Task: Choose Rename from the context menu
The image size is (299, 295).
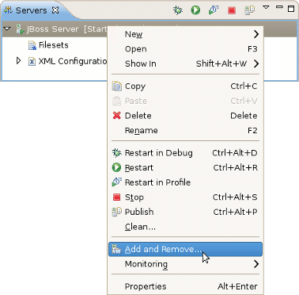Action: click(x=185, y=130)
